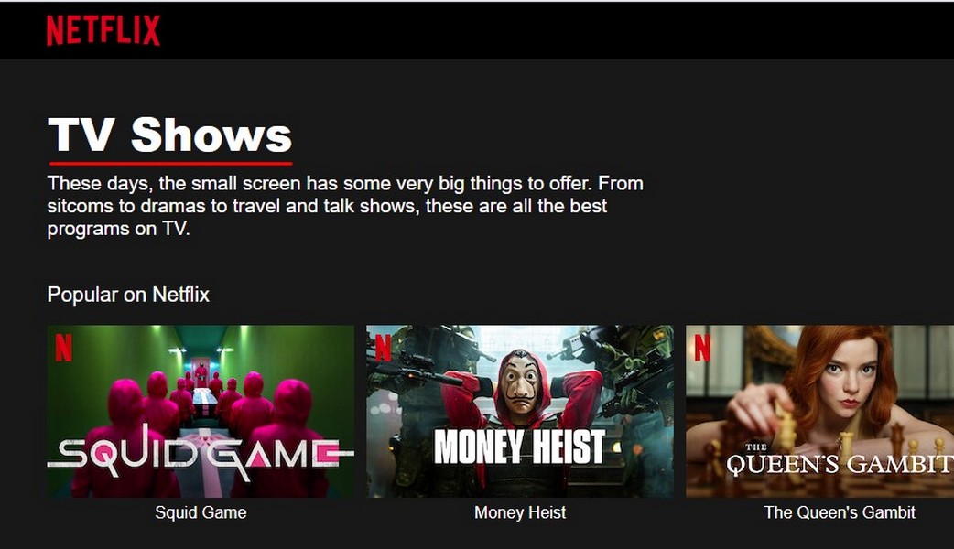
Task: Open the Squid Game thumbnail
Action: click(201, 411)
